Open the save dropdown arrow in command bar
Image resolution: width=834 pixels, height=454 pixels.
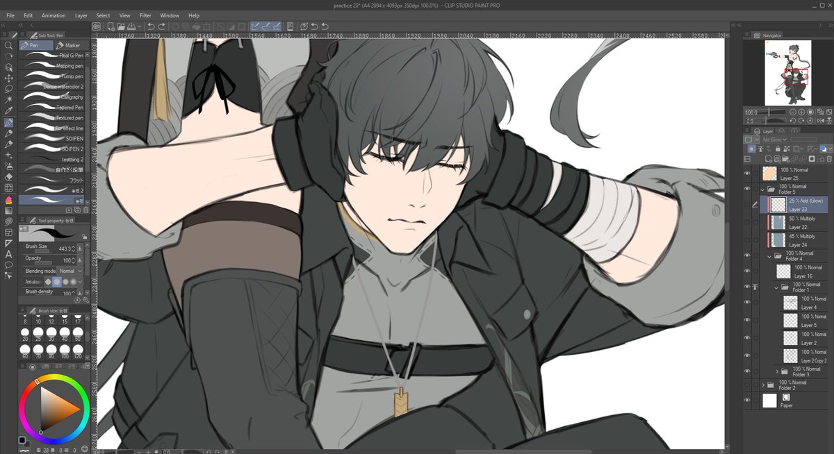tap(139, 26)
